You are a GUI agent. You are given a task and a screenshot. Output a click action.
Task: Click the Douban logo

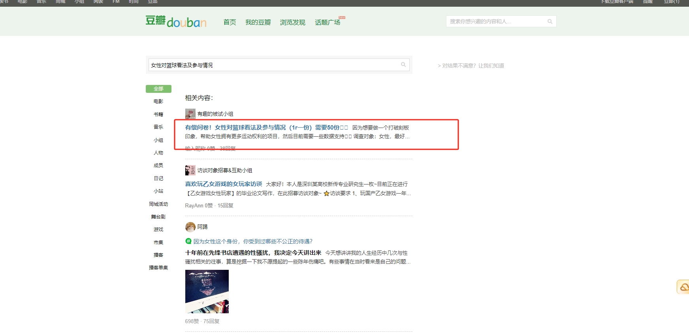tap(176, 21)
